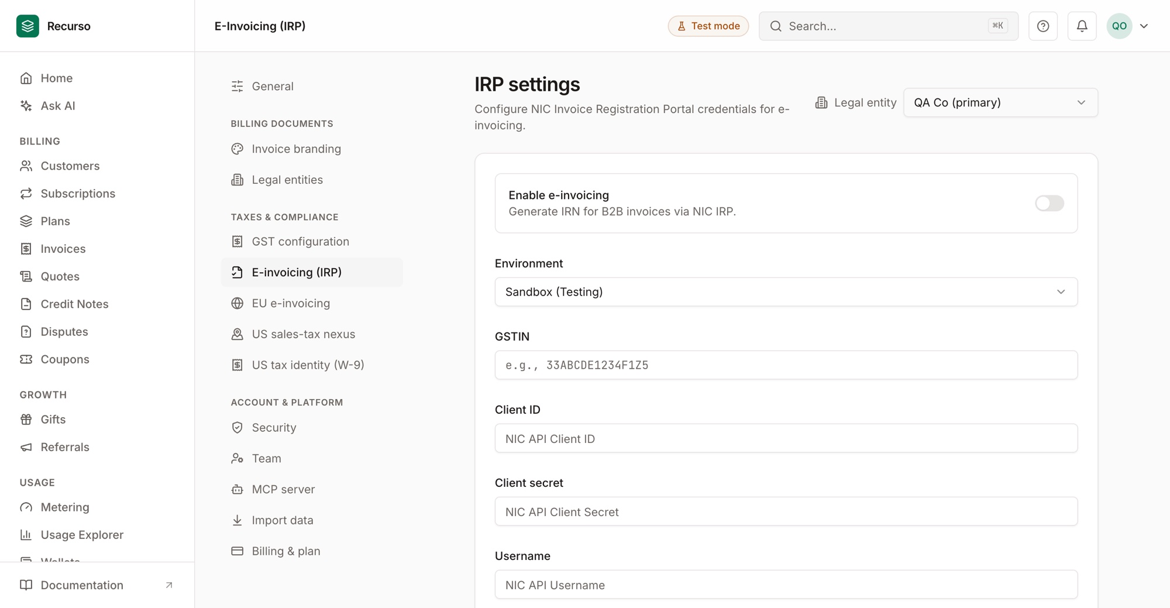Toggle the Enable e-invoicing switch
The width and height of the screenshot is (1170, 608).
point(1049,203)
